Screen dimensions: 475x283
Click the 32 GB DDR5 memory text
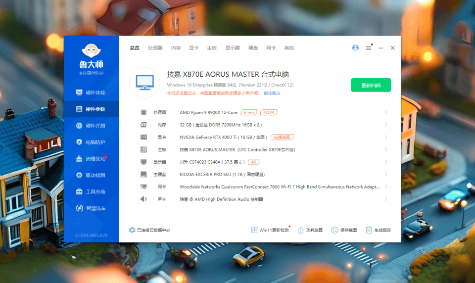pos(221,125)
